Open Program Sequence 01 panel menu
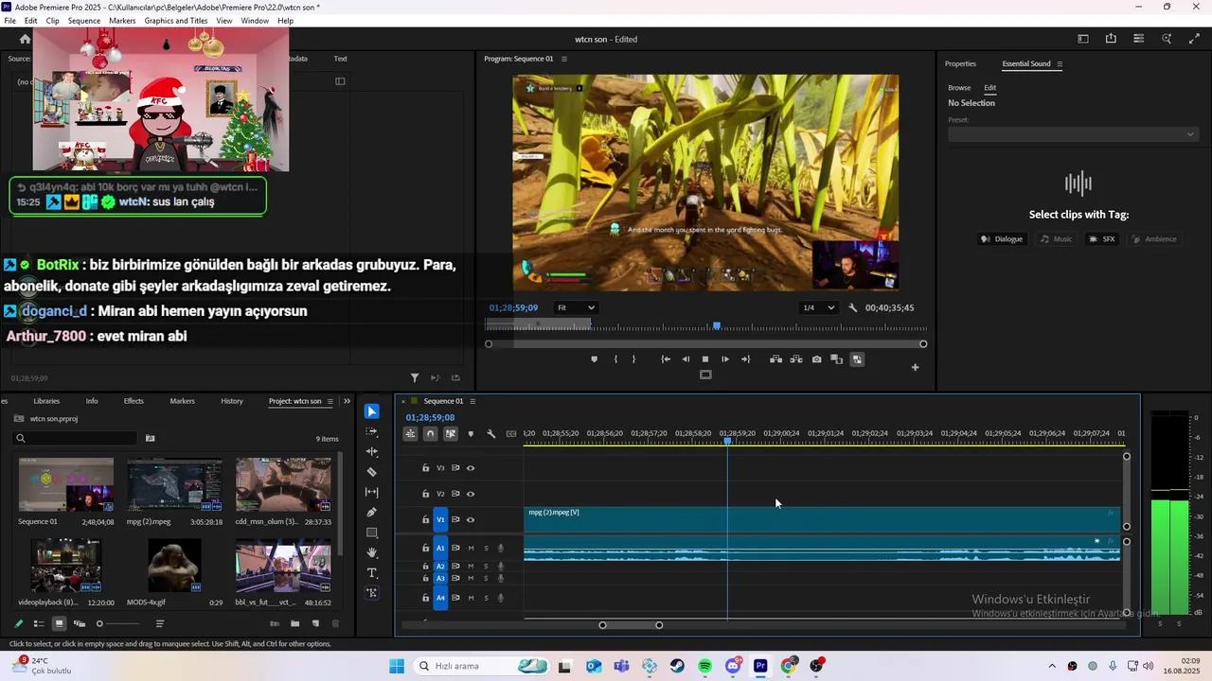Viewport: 1212px width, 681px height. [x=564, y=59]
